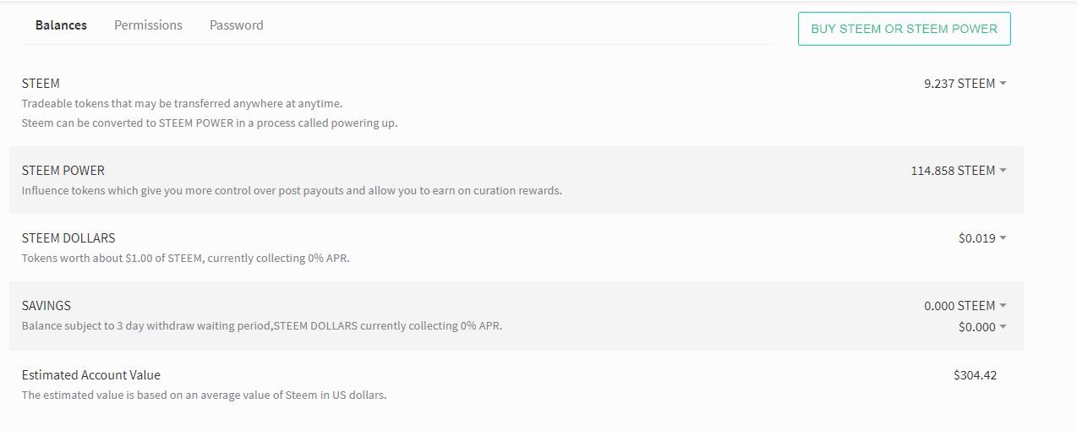Click the $304.42 estimated account value
The height and width of the screenshot is (431, 1077).
975,375
